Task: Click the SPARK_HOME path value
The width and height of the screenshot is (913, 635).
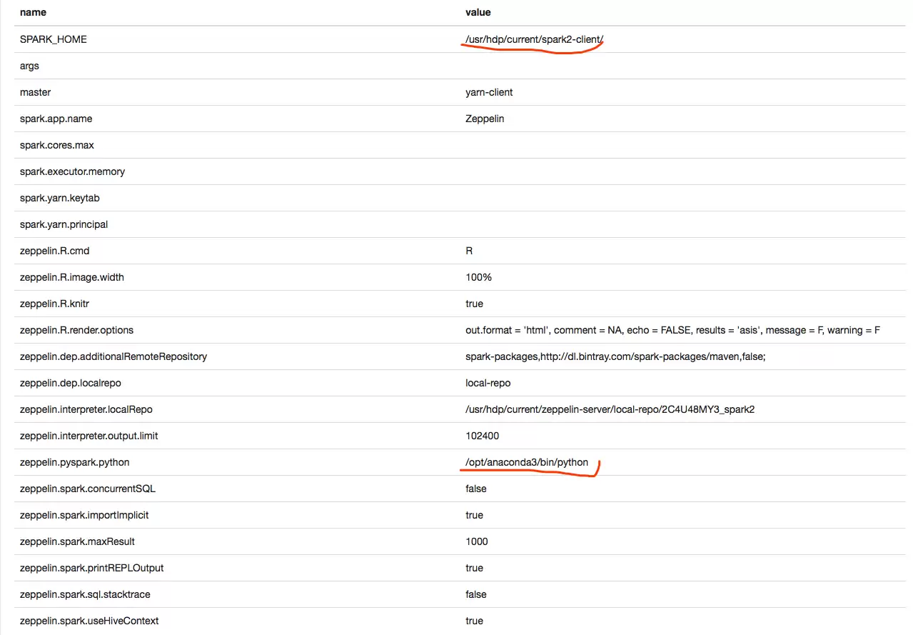Action: pyautogui.click(x=534, y=39)
